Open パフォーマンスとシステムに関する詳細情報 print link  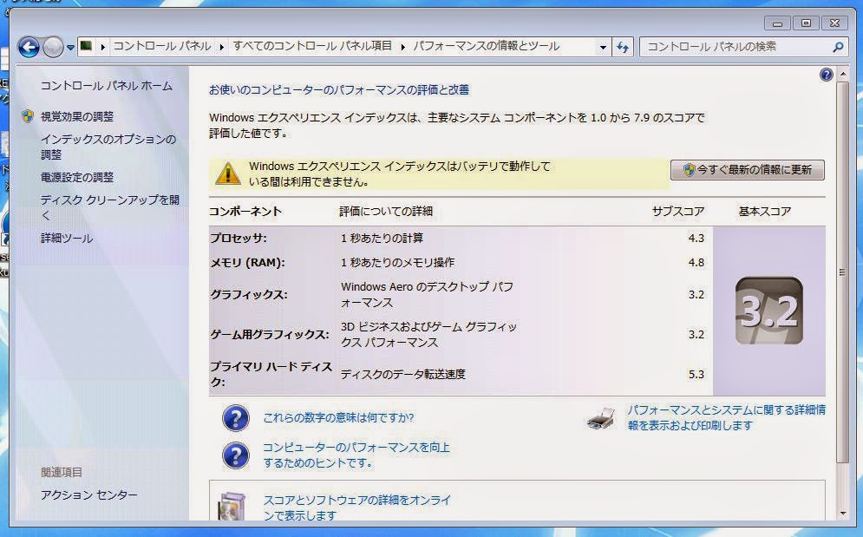727,417
